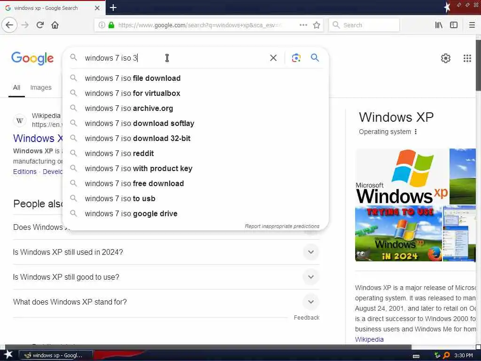Reload the page with the refresh icon

40,25
